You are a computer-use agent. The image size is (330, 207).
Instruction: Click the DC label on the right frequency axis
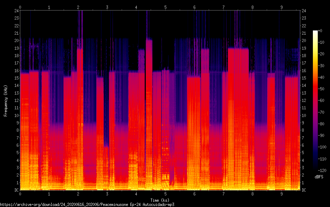(304, 190)
